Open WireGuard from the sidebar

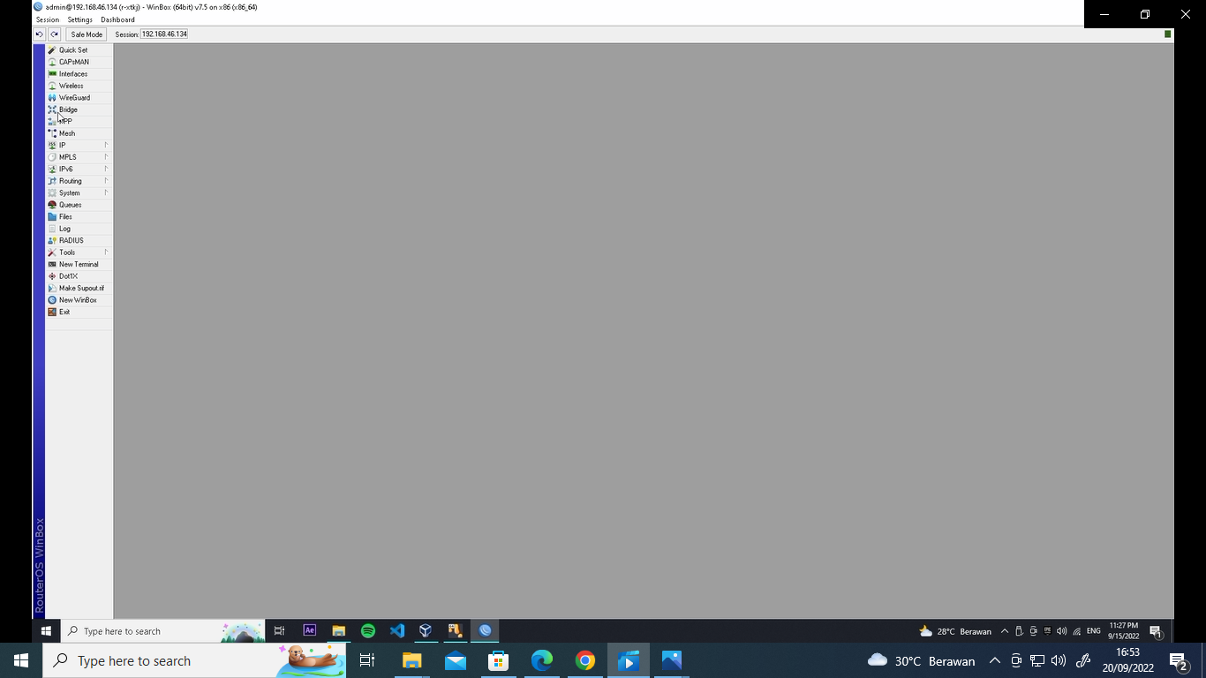tap(79, 98)
